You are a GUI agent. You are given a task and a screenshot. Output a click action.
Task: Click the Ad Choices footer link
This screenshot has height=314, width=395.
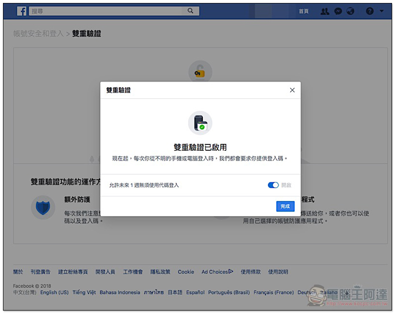pyautogui.click(x=217, y=272)
